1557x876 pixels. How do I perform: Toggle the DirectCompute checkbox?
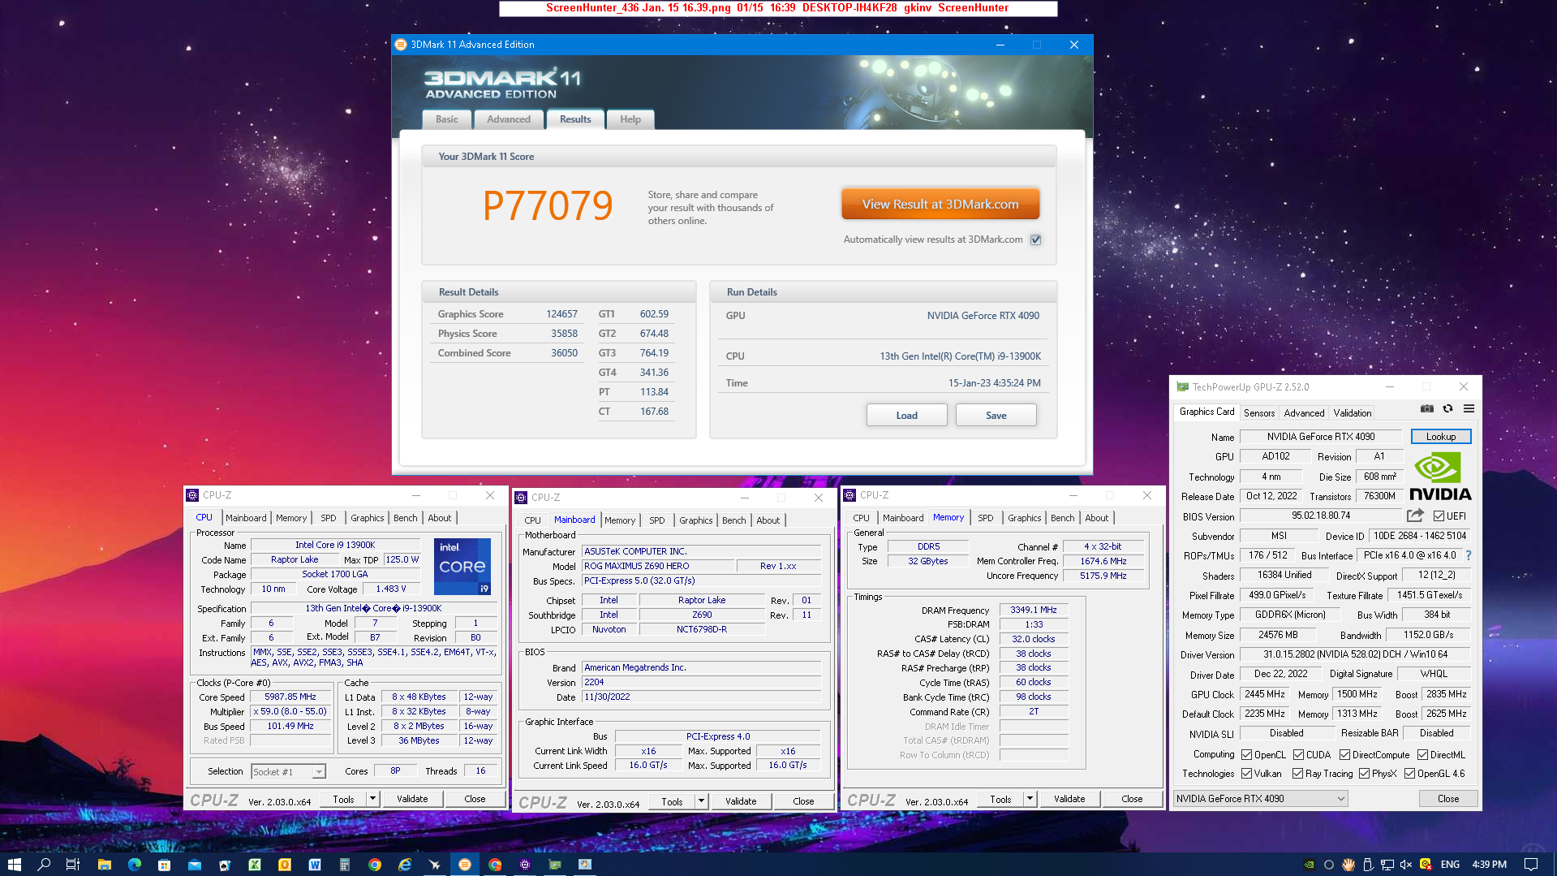click(1344, 754)
